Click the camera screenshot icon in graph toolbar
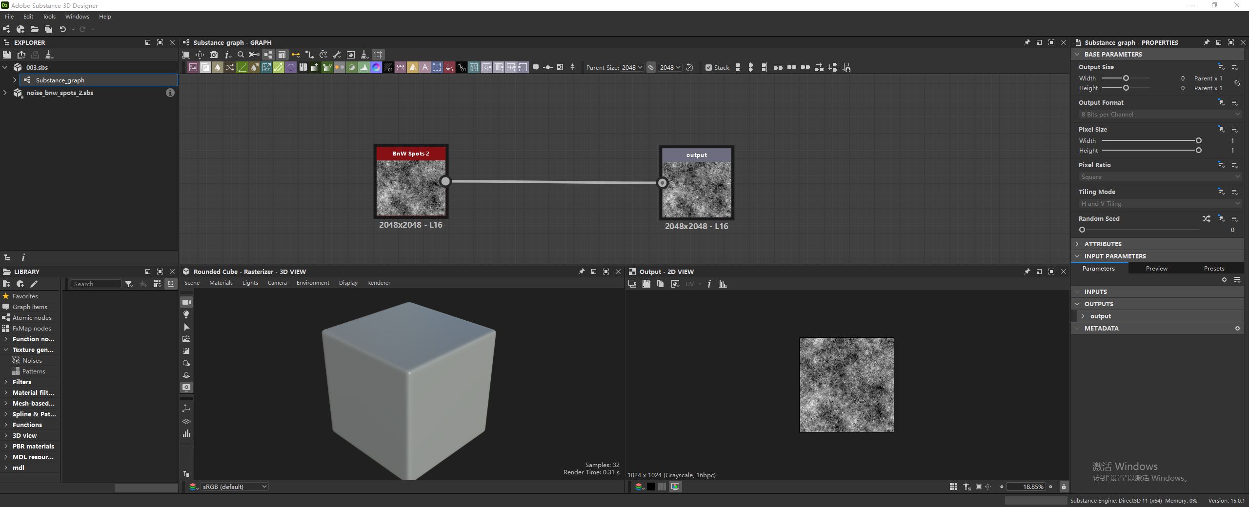This screenshot has height=507, width=1249. click(214, 55)
